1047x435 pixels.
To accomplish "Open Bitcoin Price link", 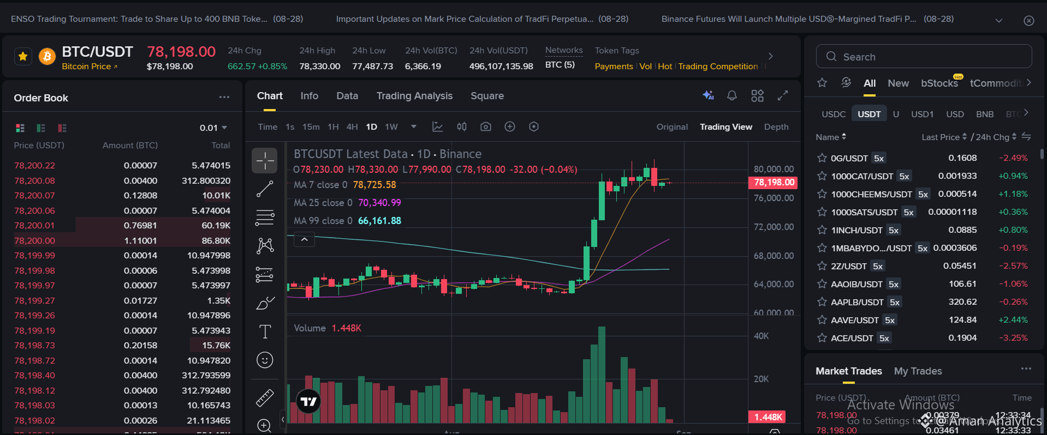I will point(90,66).
